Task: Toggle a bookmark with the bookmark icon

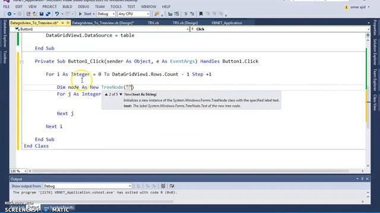Action: click(x=201, y=14)
